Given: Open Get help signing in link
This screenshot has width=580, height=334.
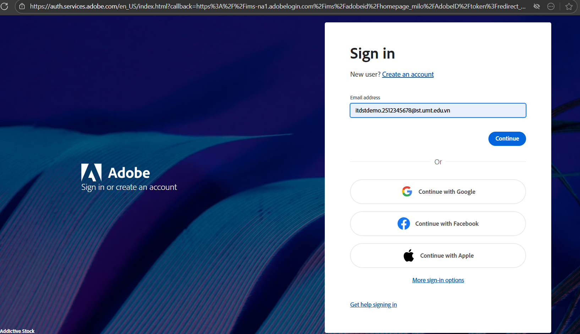Looking at the screenshot, I should point(373,305).
